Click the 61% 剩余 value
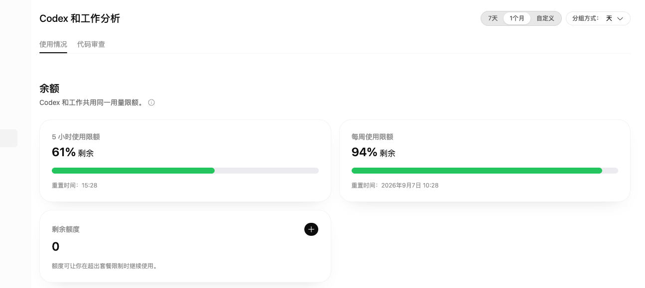645x288 pixels. tap(73, 152)
